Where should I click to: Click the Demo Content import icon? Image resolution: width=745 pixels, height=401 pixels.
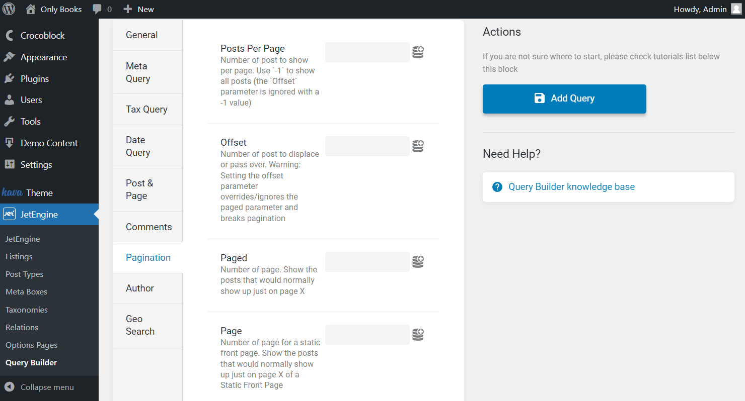click(9, 143)
